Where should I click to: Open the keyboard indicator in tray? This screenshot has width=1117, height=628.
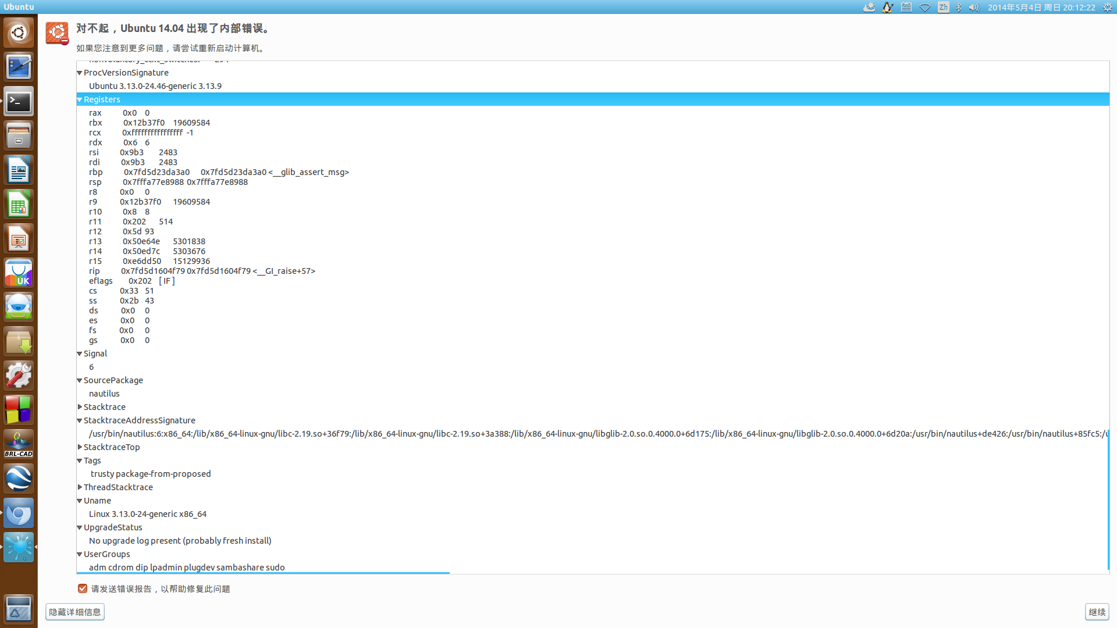click(x=906, y=7)
